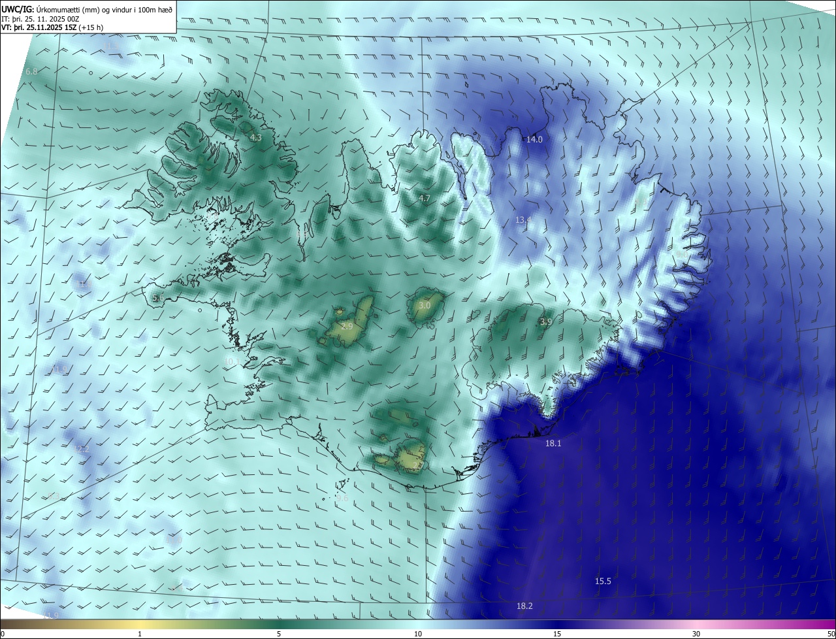Click the color scale label 5
The width and height of the screenshot is (836, 639).
click(279, 634)
